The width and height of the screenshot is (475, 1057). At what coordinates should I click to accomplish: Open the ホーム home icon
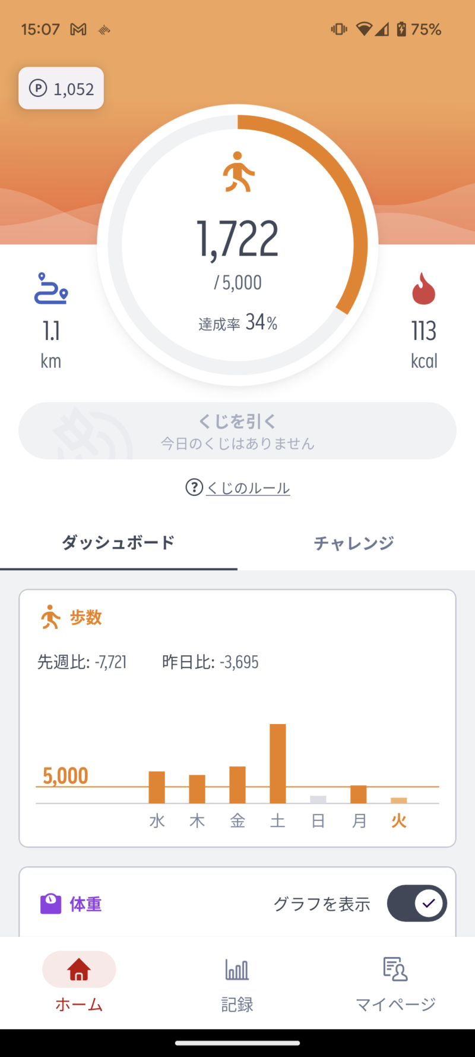(x=79, y=970)
